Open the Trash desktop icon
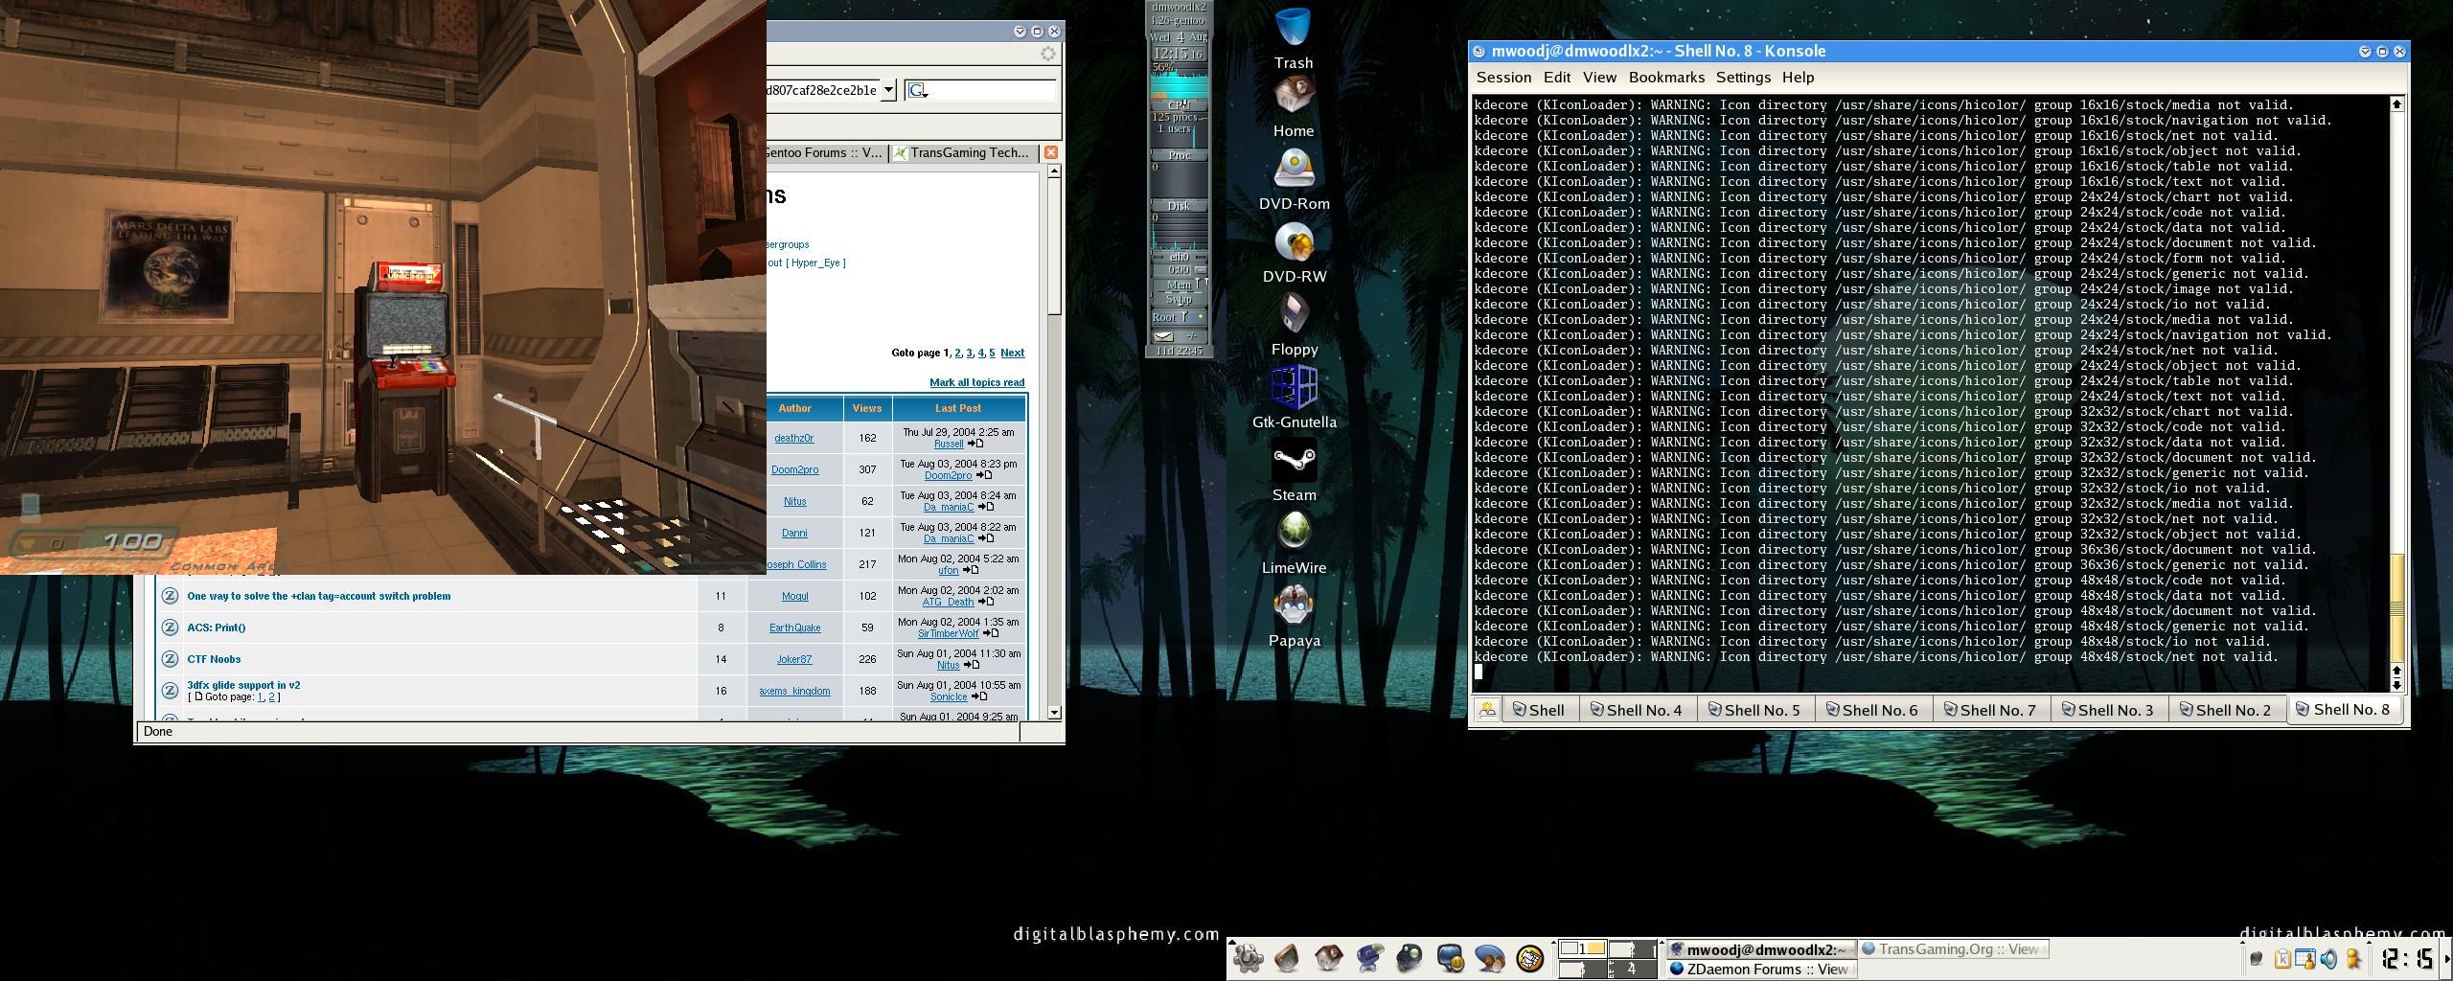This screenshot has height=981, width=2453. click(1293, 29)
